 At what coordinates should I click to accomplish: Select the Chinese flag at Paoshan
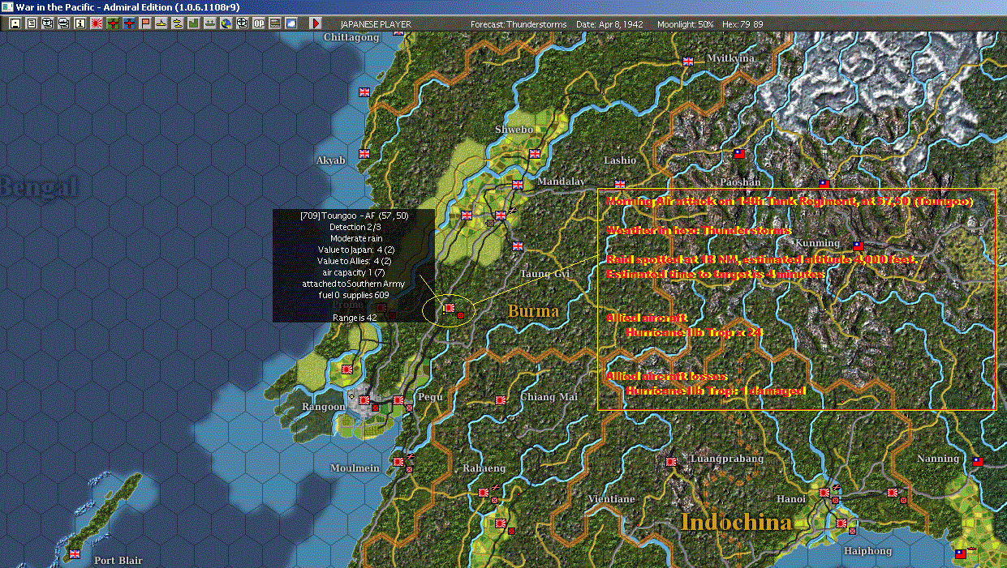click(739, 153)
